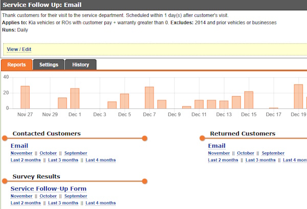Open the Service Follow-Up Form link
Image resolution: width=307 pixels, height=209 pixels.
(x=49, y=189)
